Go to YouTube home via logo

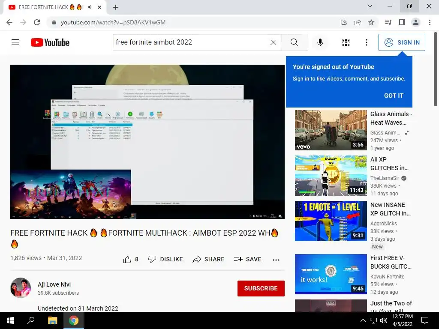point(50,42)
